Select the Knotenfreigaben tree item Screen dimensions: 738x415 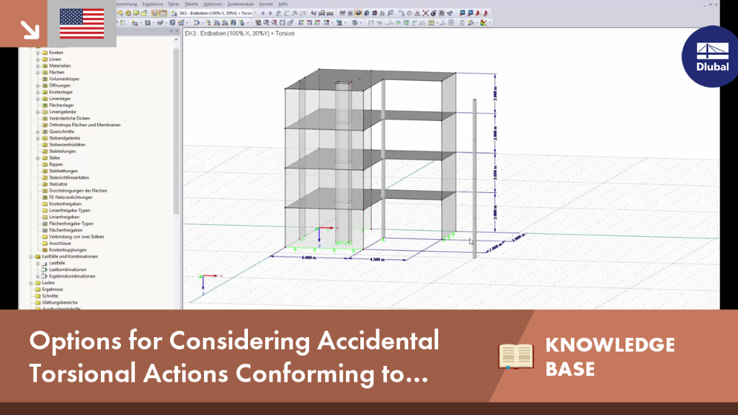tap(66, 204)
